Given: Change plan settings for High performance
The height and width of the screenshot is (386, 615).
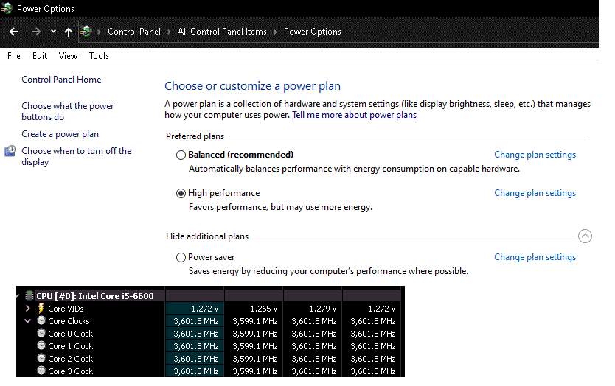Looking at the screenshot, I should pyautogui.click(x=535, y=193).
